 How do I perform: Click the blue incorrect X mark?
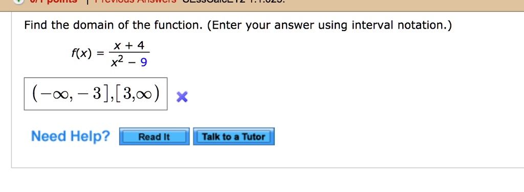coord(182,97)
